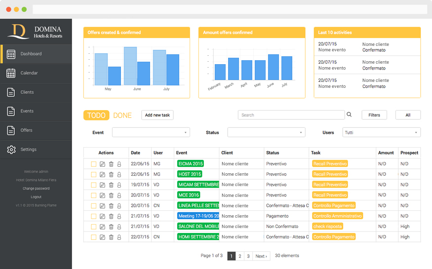Check the HOST 2015 row checkbox
This screenshot has width=432, height=269.
94,175
